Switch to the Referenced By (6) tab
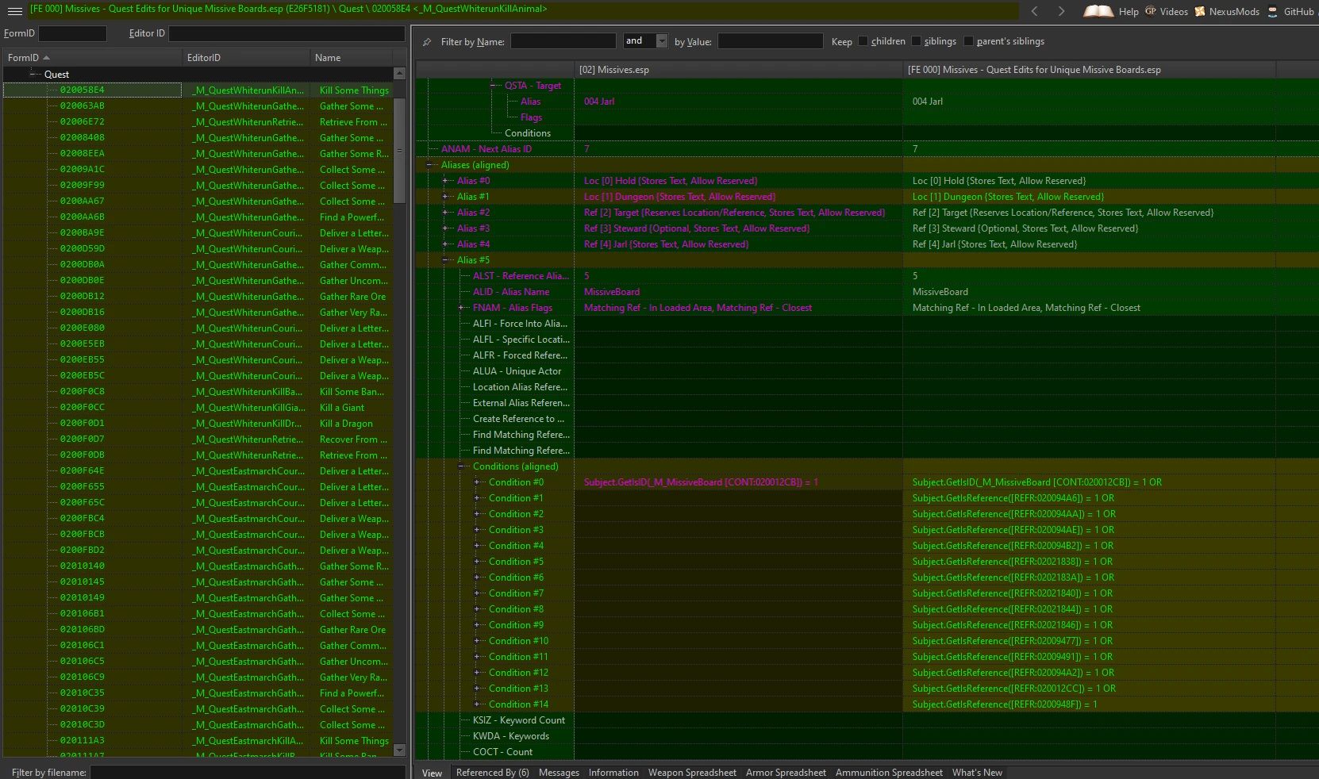Image resolution: width=1319 pixels, height=779 pixels. click(492, 772)
